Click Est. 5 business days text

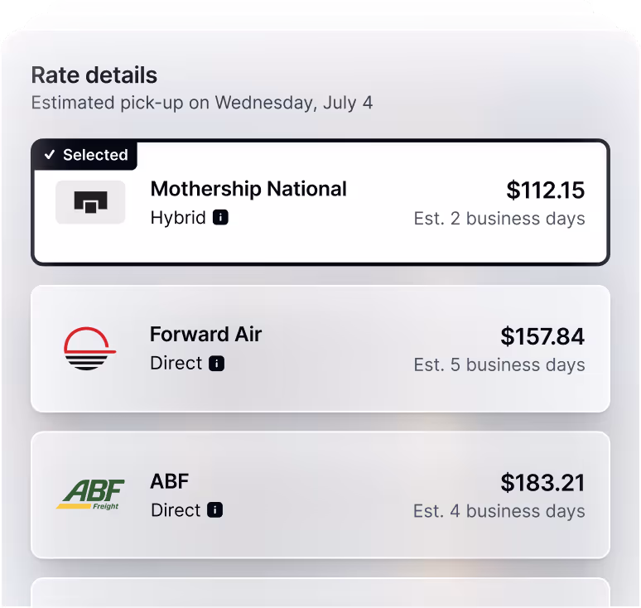[x=499, y=364]
